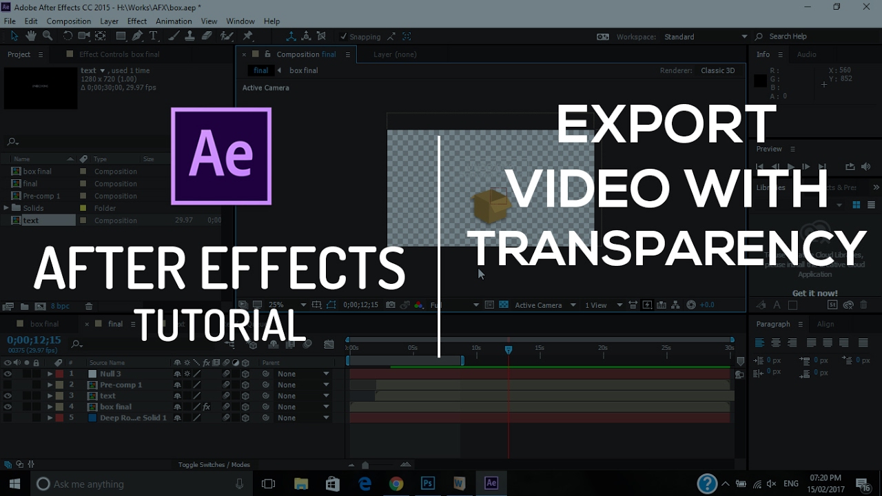Select the Clone Stamp tool
This screenshot has width=882, height=496.
pyautogui.click(x=190, y=37)
